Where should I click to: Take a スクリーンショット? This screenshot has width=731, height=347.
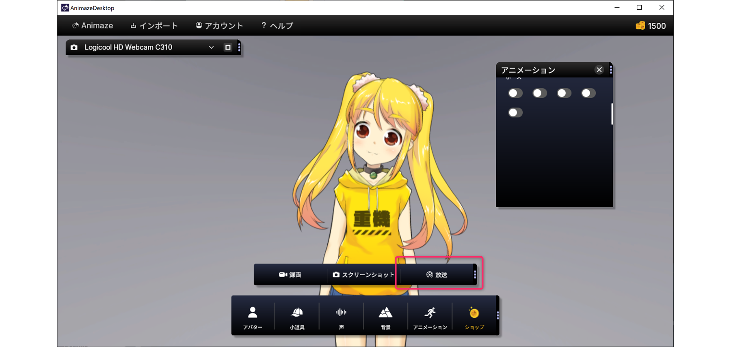(x=363, y=275)
